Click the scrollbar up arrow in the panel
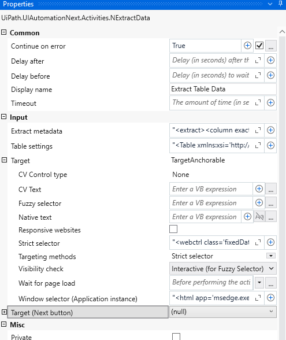Screen dimensions: 286x340 pyautogui.click(x=282, y=32)
